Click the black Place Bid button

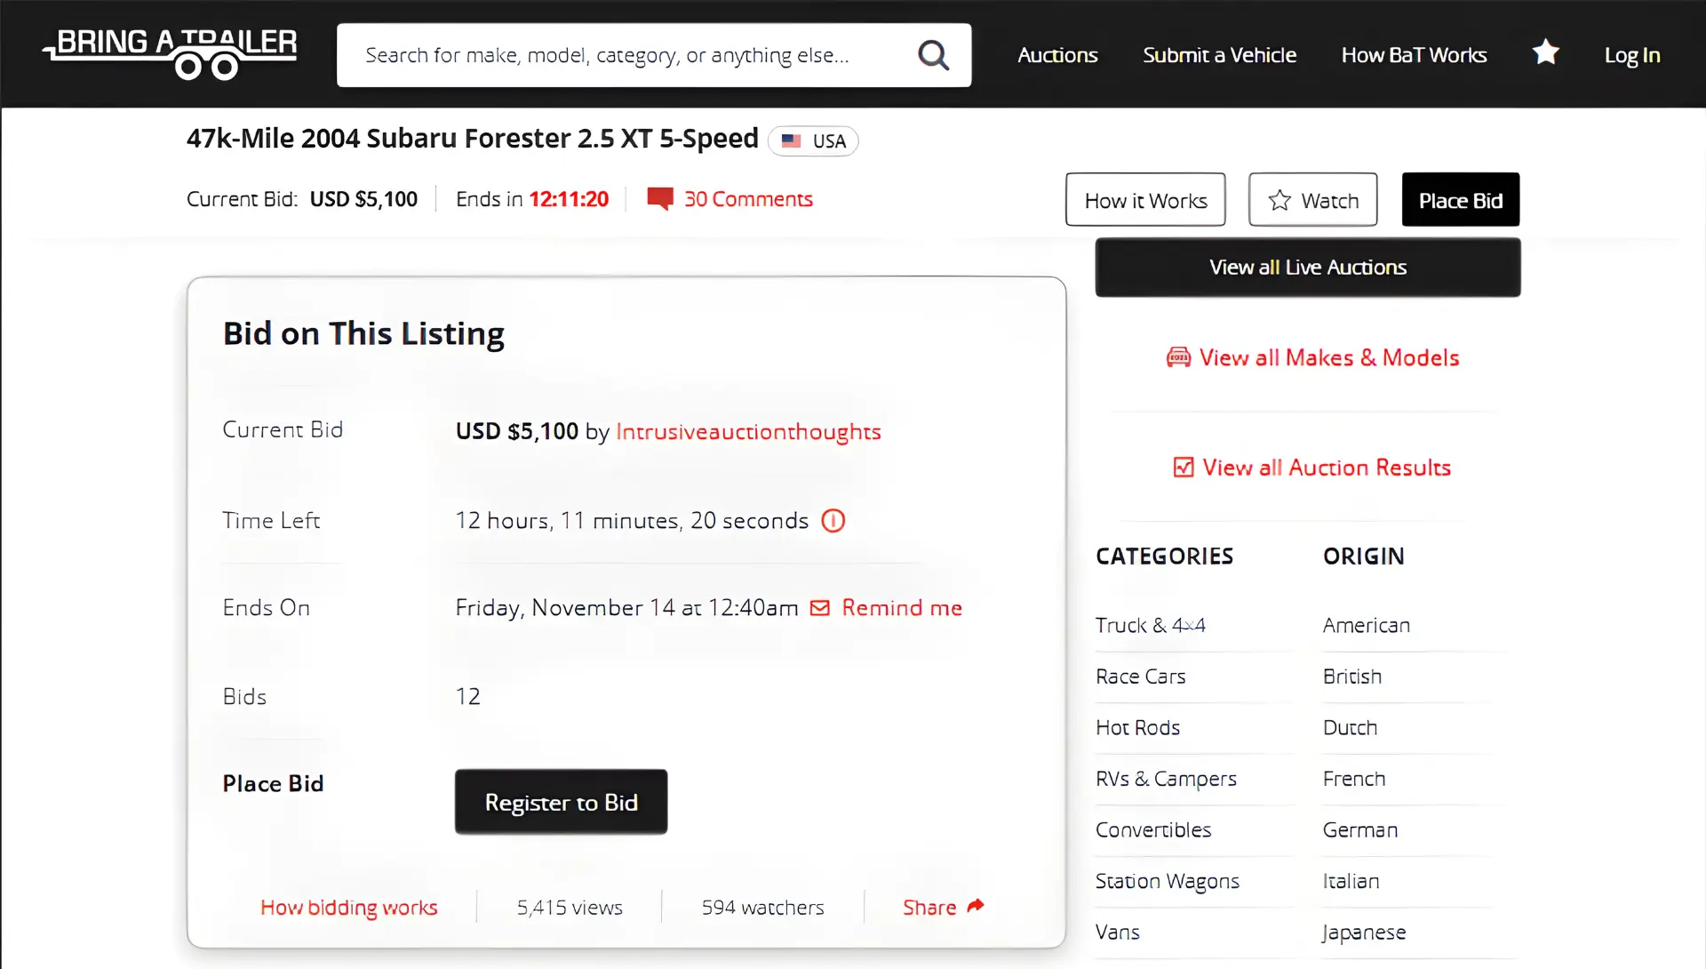point(1460,200)
